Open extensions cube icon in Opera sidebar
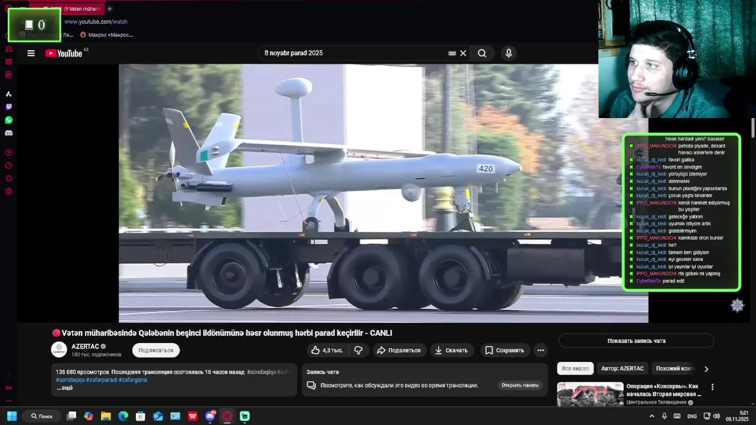The image size is (756, 425). point(9,178)
